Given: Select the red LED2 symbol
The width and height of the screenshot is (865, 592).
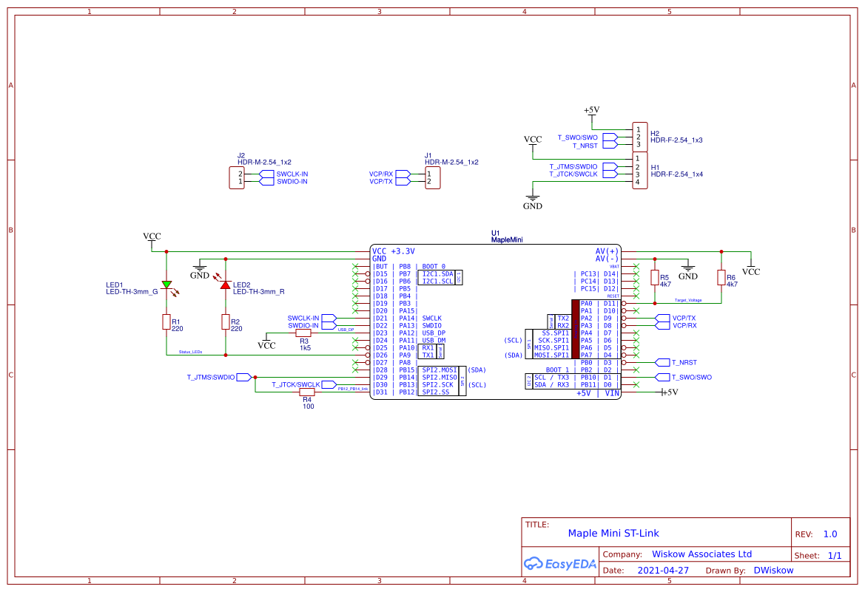Looking at the screenshot, I should [226, 285].
